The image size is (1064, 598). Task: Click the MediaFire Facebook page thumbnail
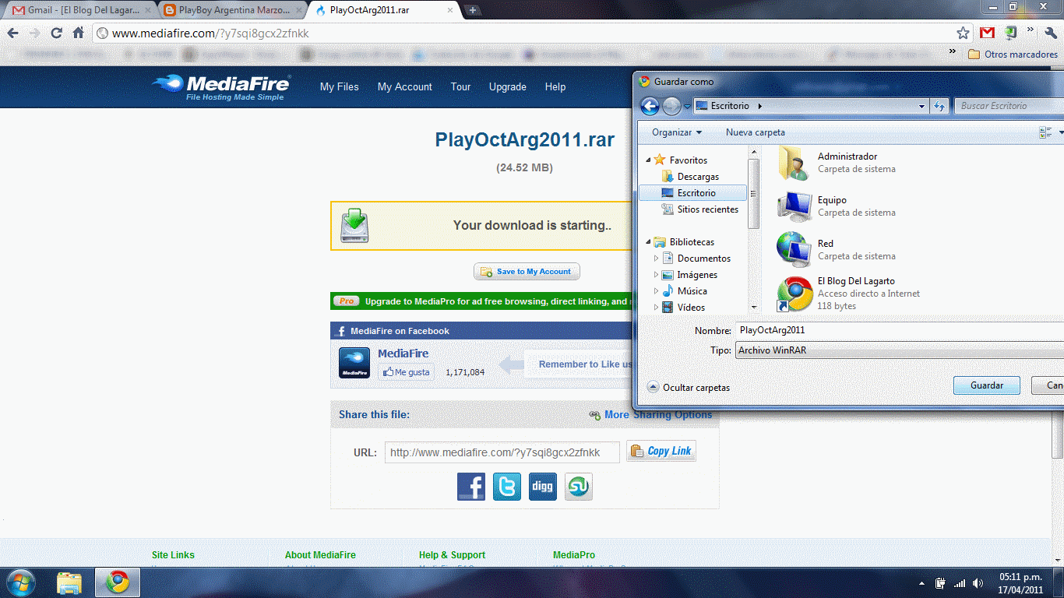(354, 363)
